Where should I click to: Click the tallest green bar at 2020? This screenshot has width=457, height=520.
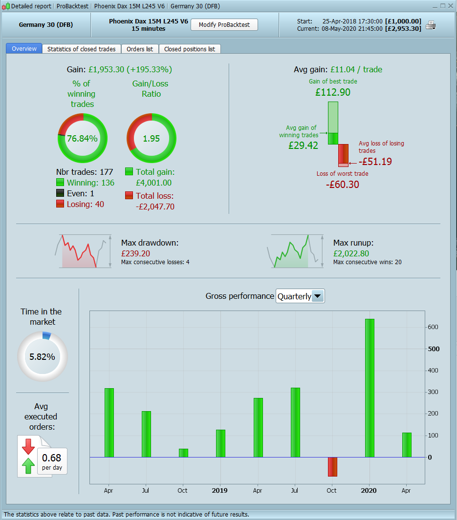click(370, 388)
